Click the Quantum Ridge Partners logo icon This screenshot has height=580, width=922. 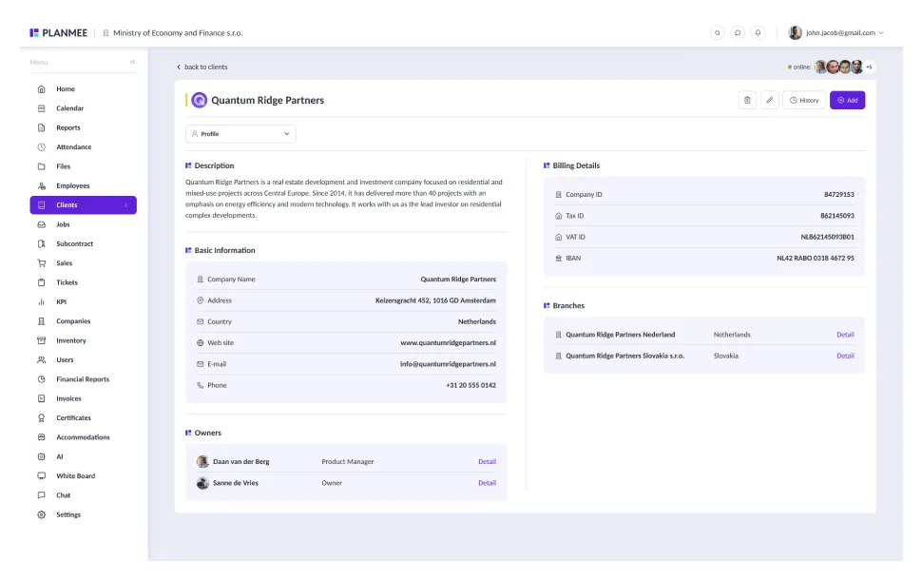tap(200, 100)
